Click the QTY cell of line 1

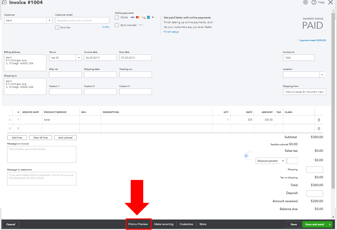(x=221, y=120)
